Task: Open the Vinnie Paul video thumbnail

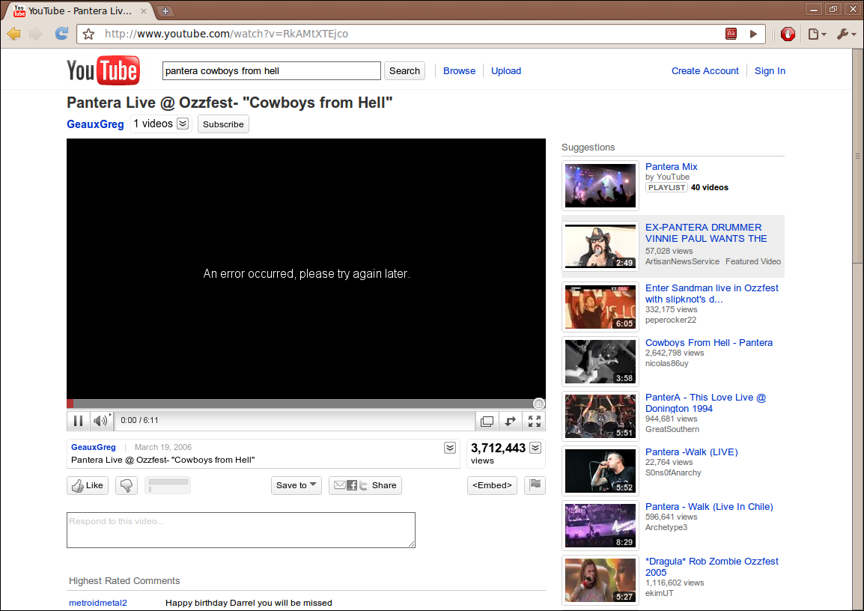Action: (600, 246)
